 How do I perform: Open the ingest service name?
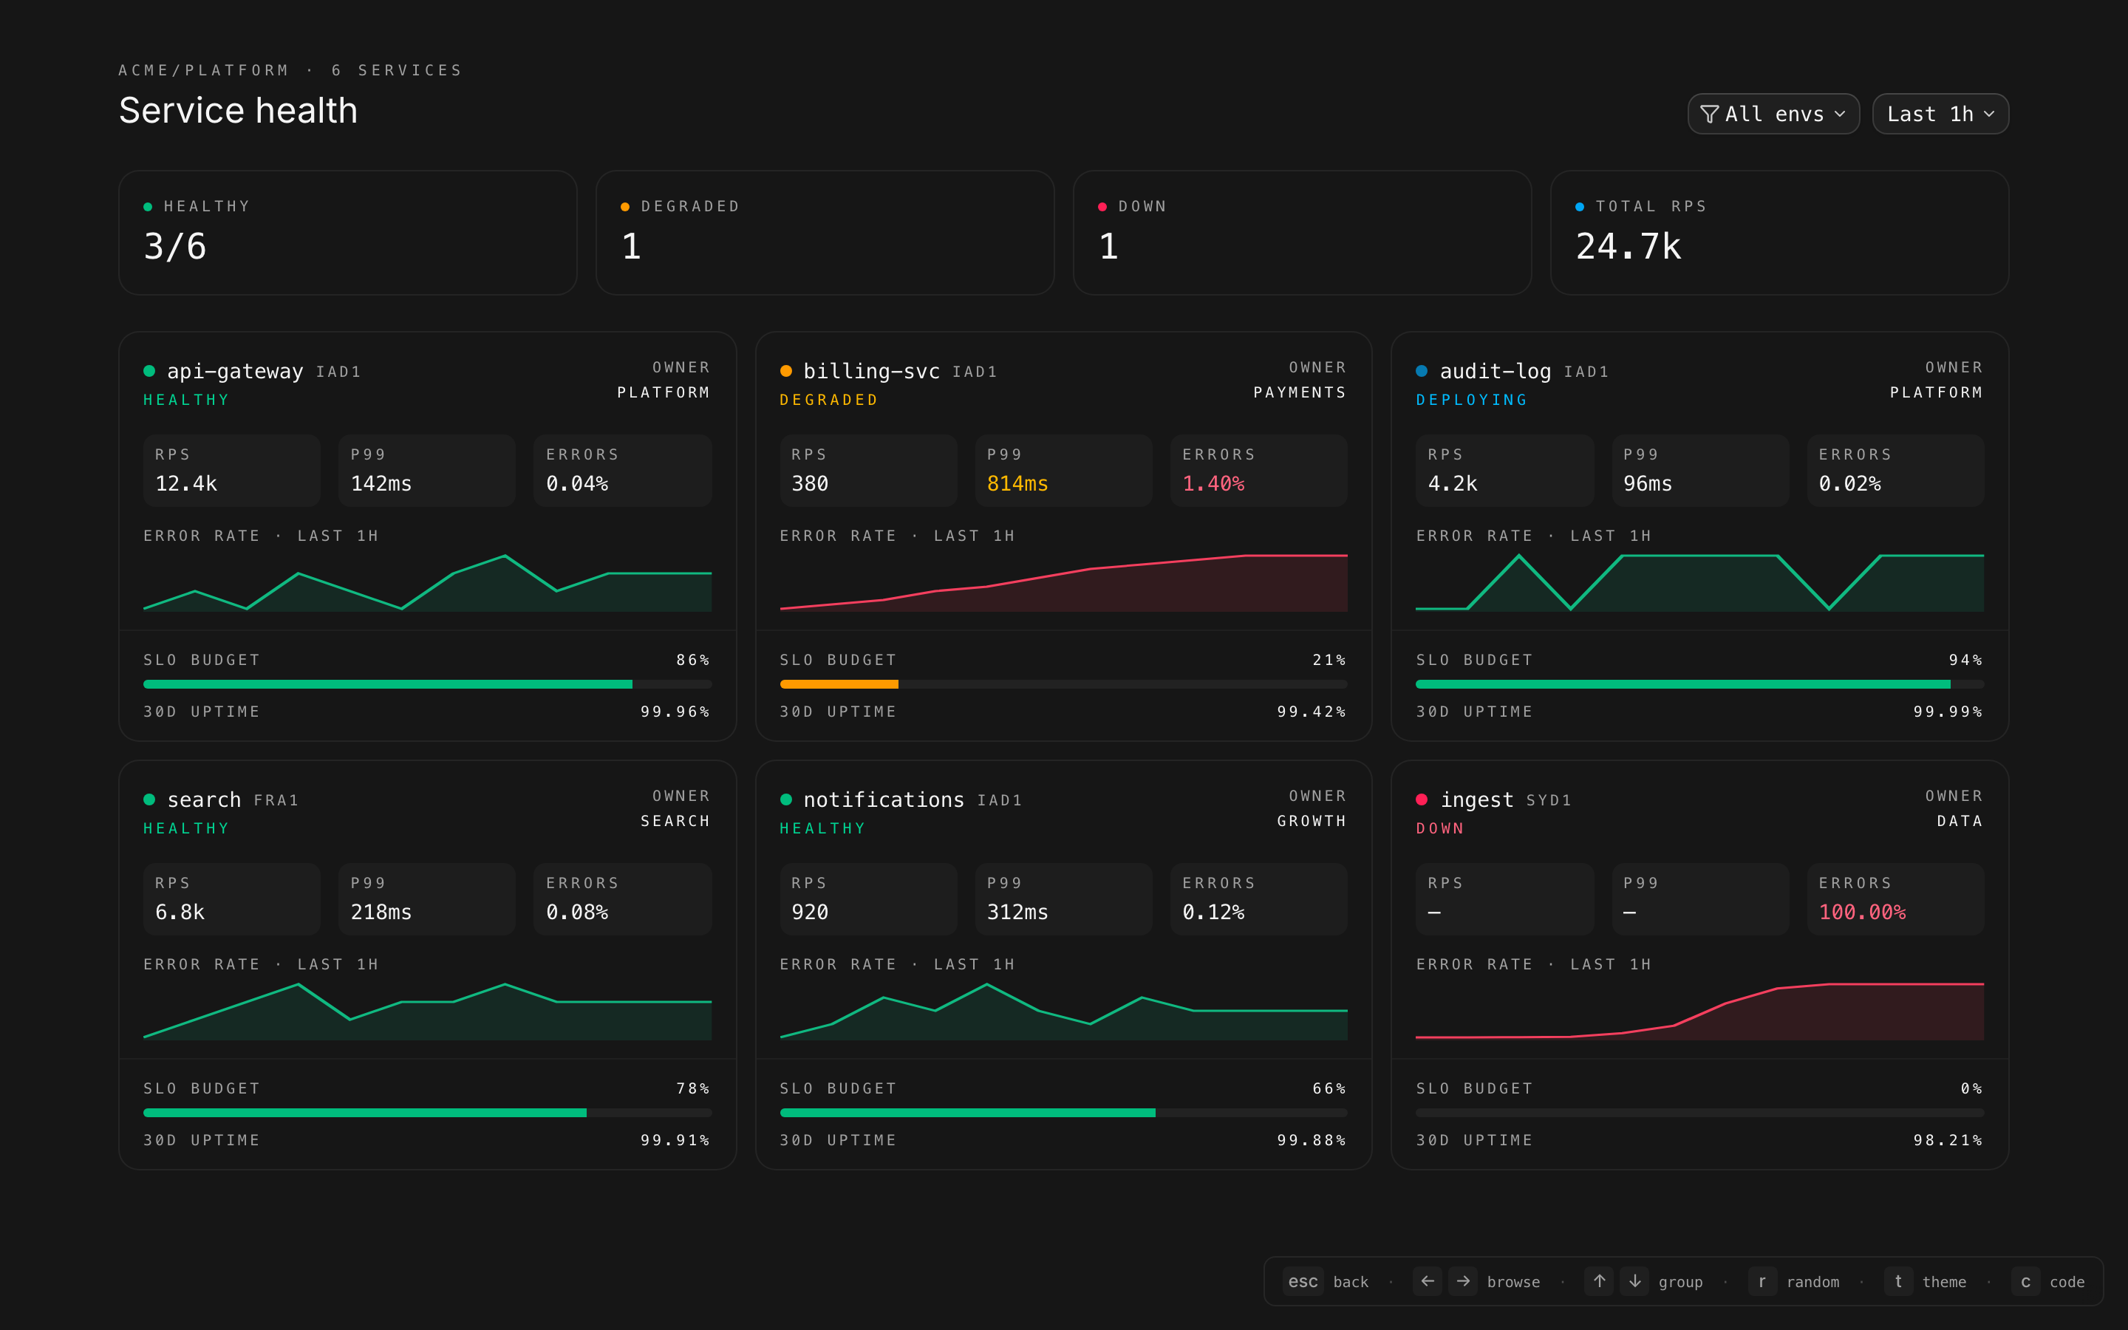(x=1476, y=799)
